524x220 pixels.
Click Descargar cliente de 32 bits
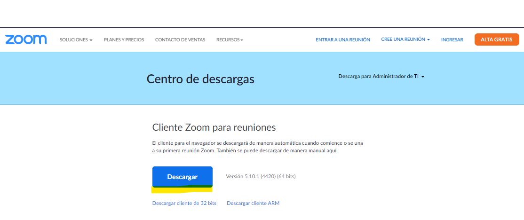pos(184,203)
